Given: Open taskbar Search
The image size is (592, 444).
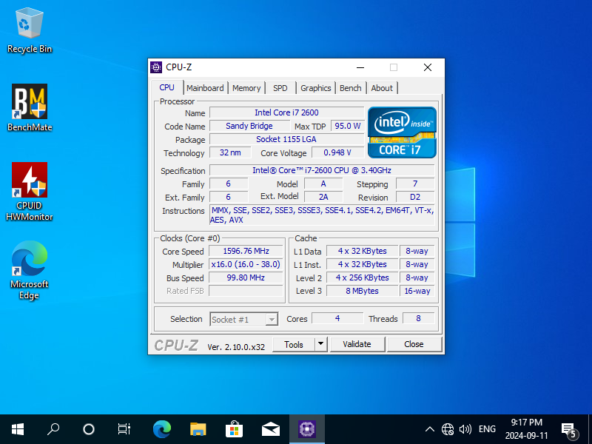Looking at the screenshot, I should tap(53, 429).
